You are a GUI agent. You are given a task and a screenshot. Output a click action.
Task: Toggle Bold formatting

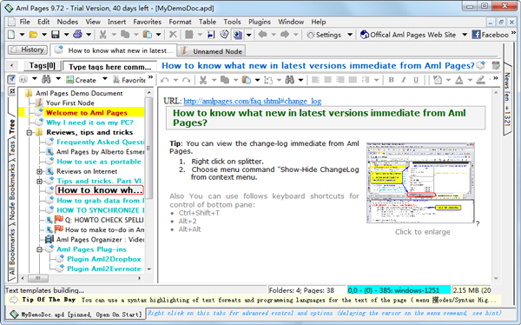[392, 80]
